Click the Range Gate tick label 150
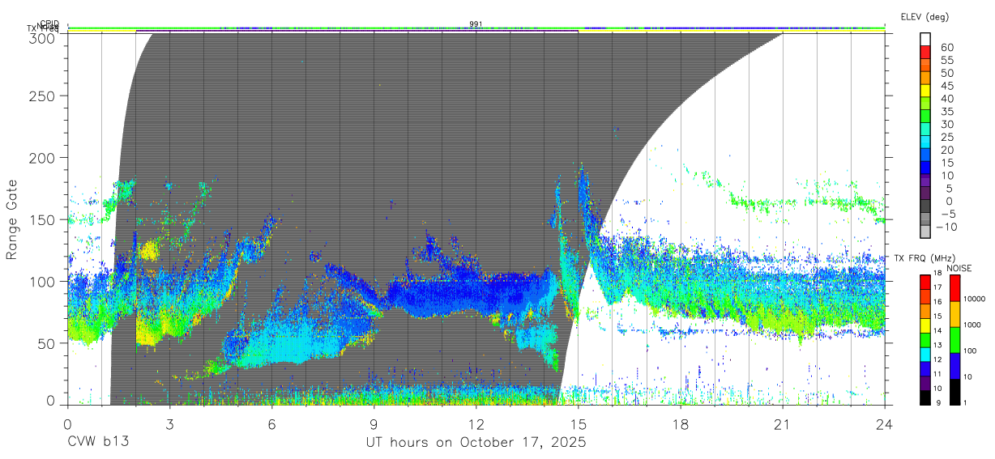 [44, 219]
